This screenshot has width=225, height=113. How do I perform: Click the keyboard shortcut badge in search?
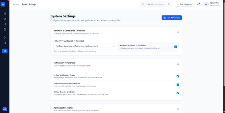(x=169, y=4)
